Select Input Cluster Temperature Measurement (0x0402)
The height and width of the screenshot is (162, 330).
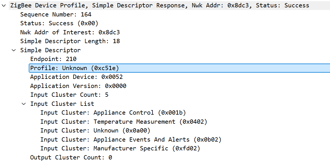pyautogui.click(x=124, y=122)
